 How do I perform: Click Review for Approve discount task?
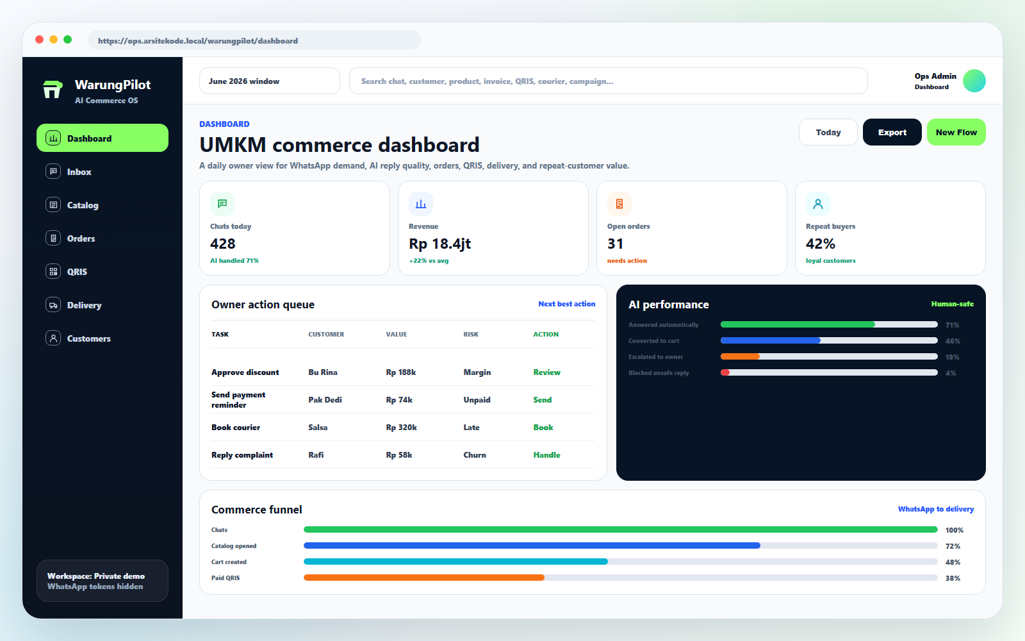tap(546, 372)
